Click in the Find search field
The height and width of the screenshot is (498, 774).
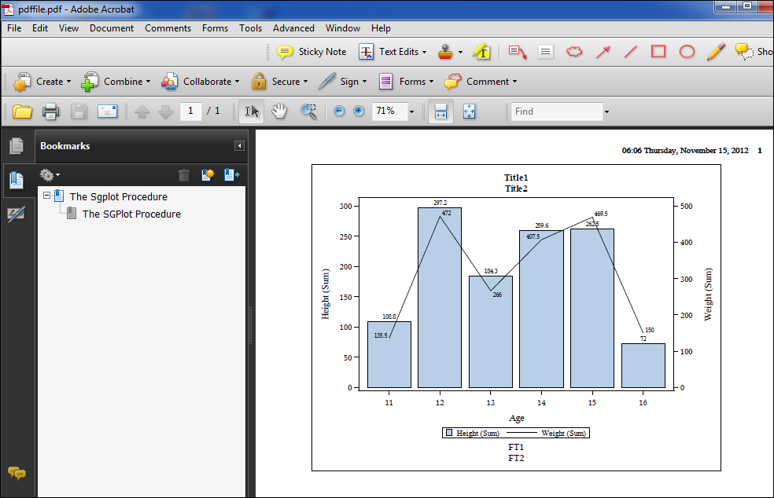556,112
